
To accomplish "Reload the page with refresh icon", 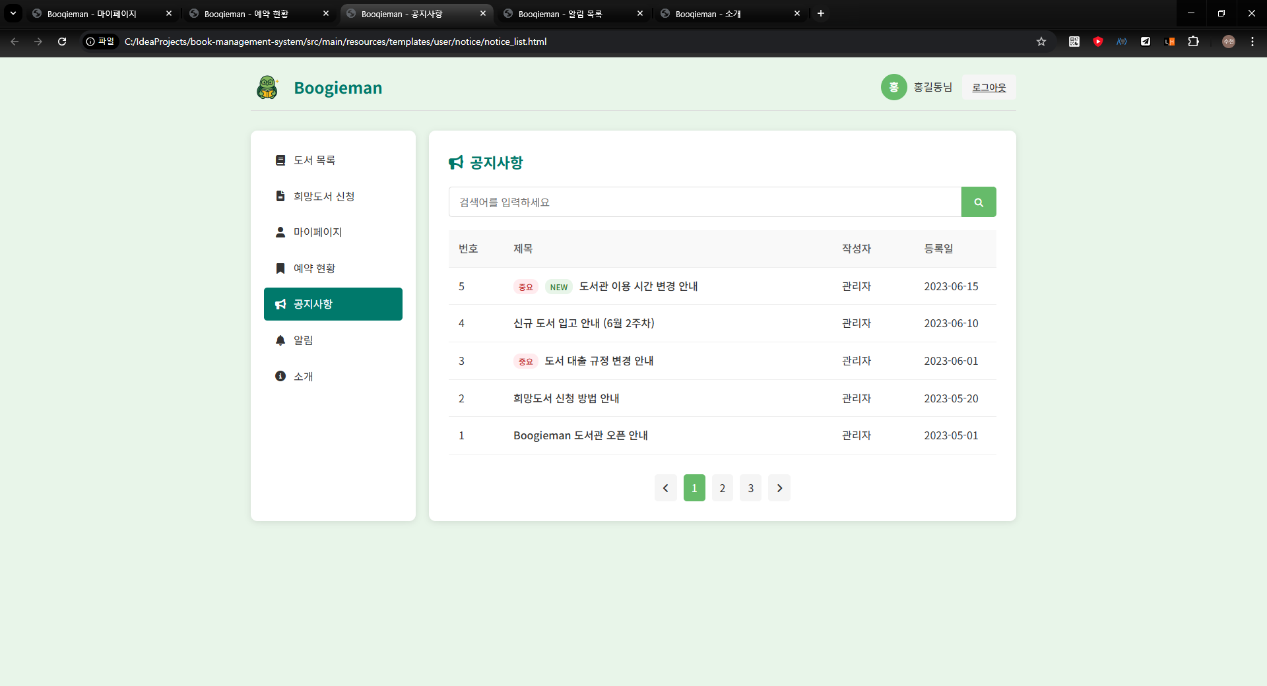I will click(62, 42).
